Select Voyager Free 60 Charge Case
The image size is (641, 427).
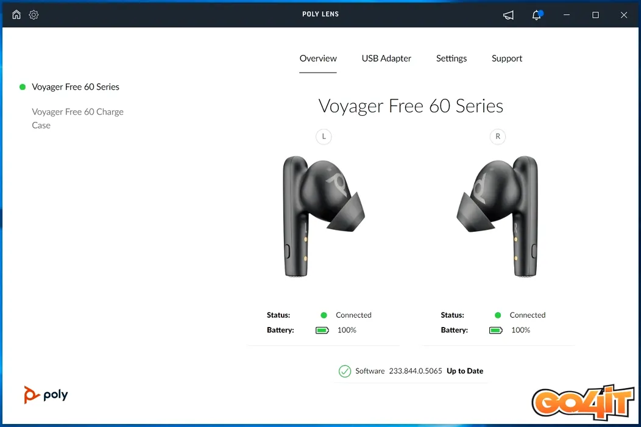(x=77, y=118)
